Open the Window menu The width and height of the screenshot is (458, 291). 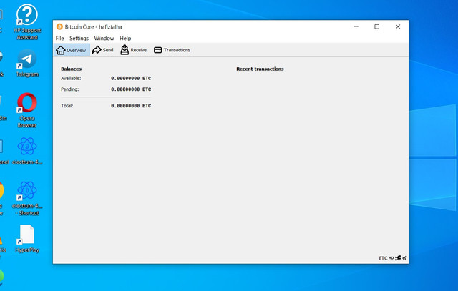point(104,38)
